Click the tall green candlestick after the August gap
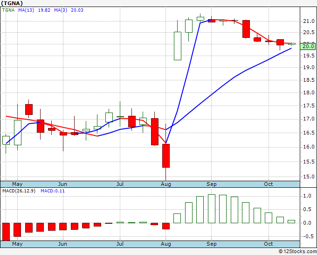This screenshot has width=317, height=255. pyautogui.click(x=178, y=46)
